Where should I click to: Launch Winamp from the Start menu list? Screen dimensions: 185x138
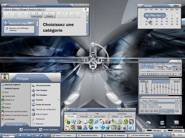[8, 103]
